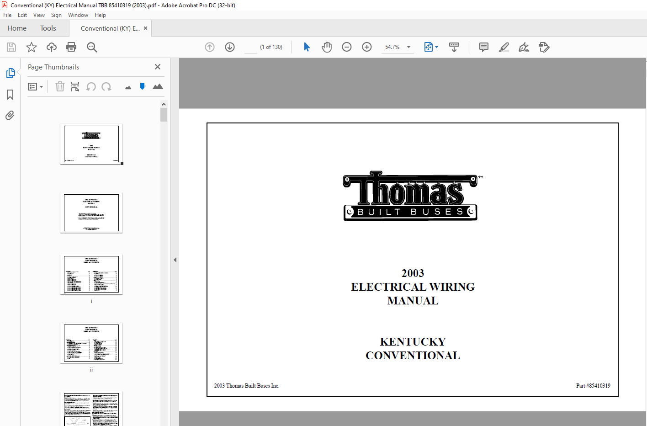Open thumbnail options menu dropdown
This screenshot has height=426, width=647.
click(36, 86)
